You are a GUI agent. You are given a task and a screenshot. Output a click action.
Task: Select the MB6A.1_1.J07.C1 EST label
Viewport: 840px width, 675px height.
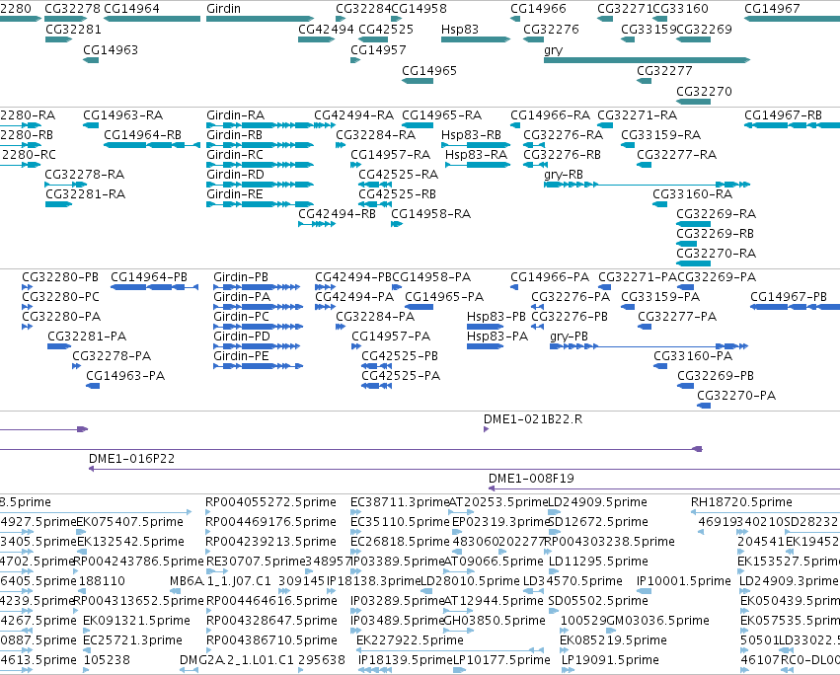pyautogui.click(x=220, y=581)
